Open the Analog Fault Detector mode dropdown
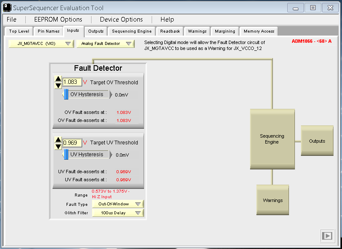This screenshot has height=249, width=342. tap(106, 44)
